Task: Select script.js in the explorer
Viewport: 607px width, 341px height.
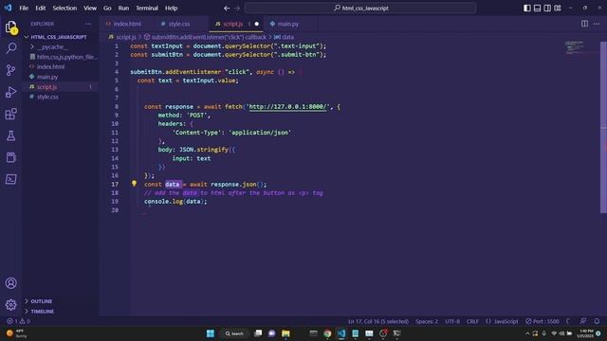Action: click(x=46, y=87)
